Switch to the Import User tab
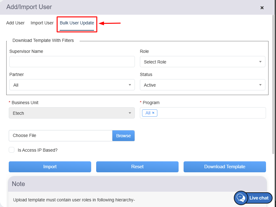This screenshot has width=276, height=207. pos(42,23)
